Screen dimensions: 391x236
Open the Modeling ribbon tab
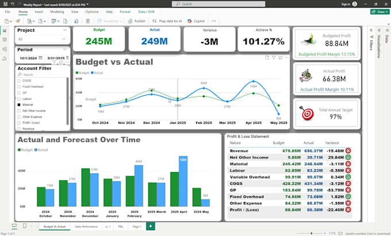(57, 12)
